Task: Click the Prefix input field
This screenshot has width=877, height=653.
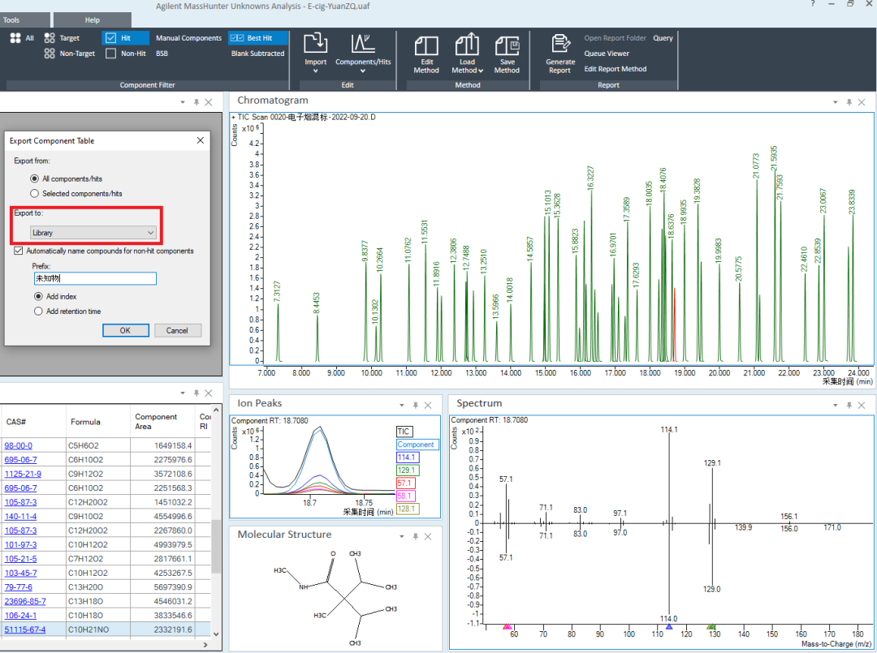Action: 95,278
